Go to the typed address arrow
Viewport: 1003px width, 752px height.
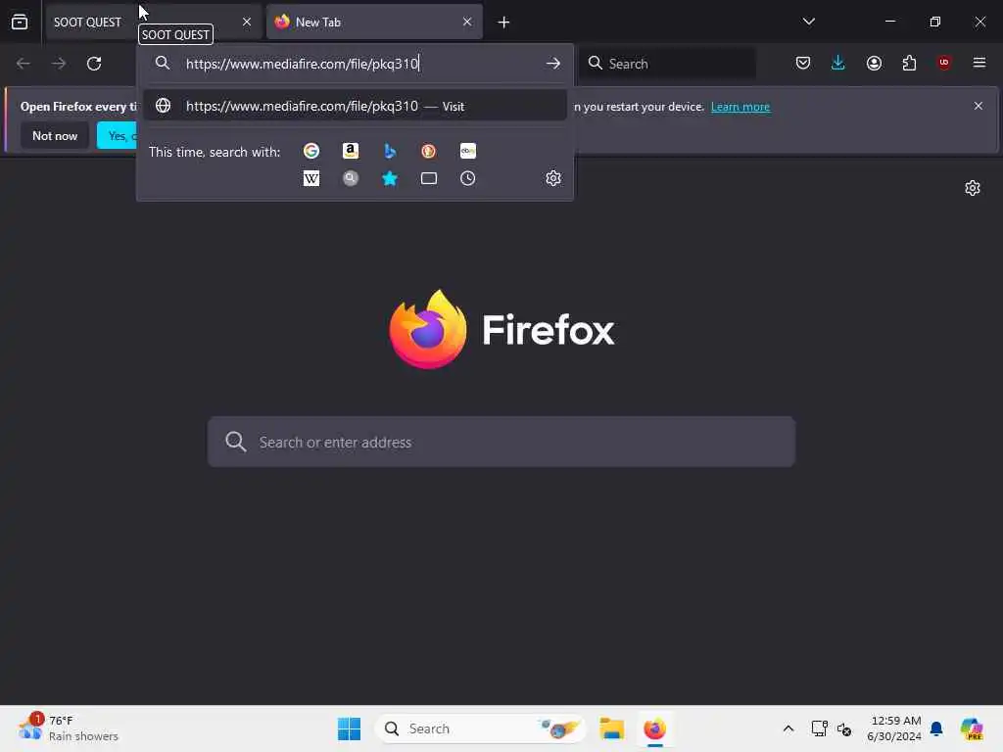[553, 64]
